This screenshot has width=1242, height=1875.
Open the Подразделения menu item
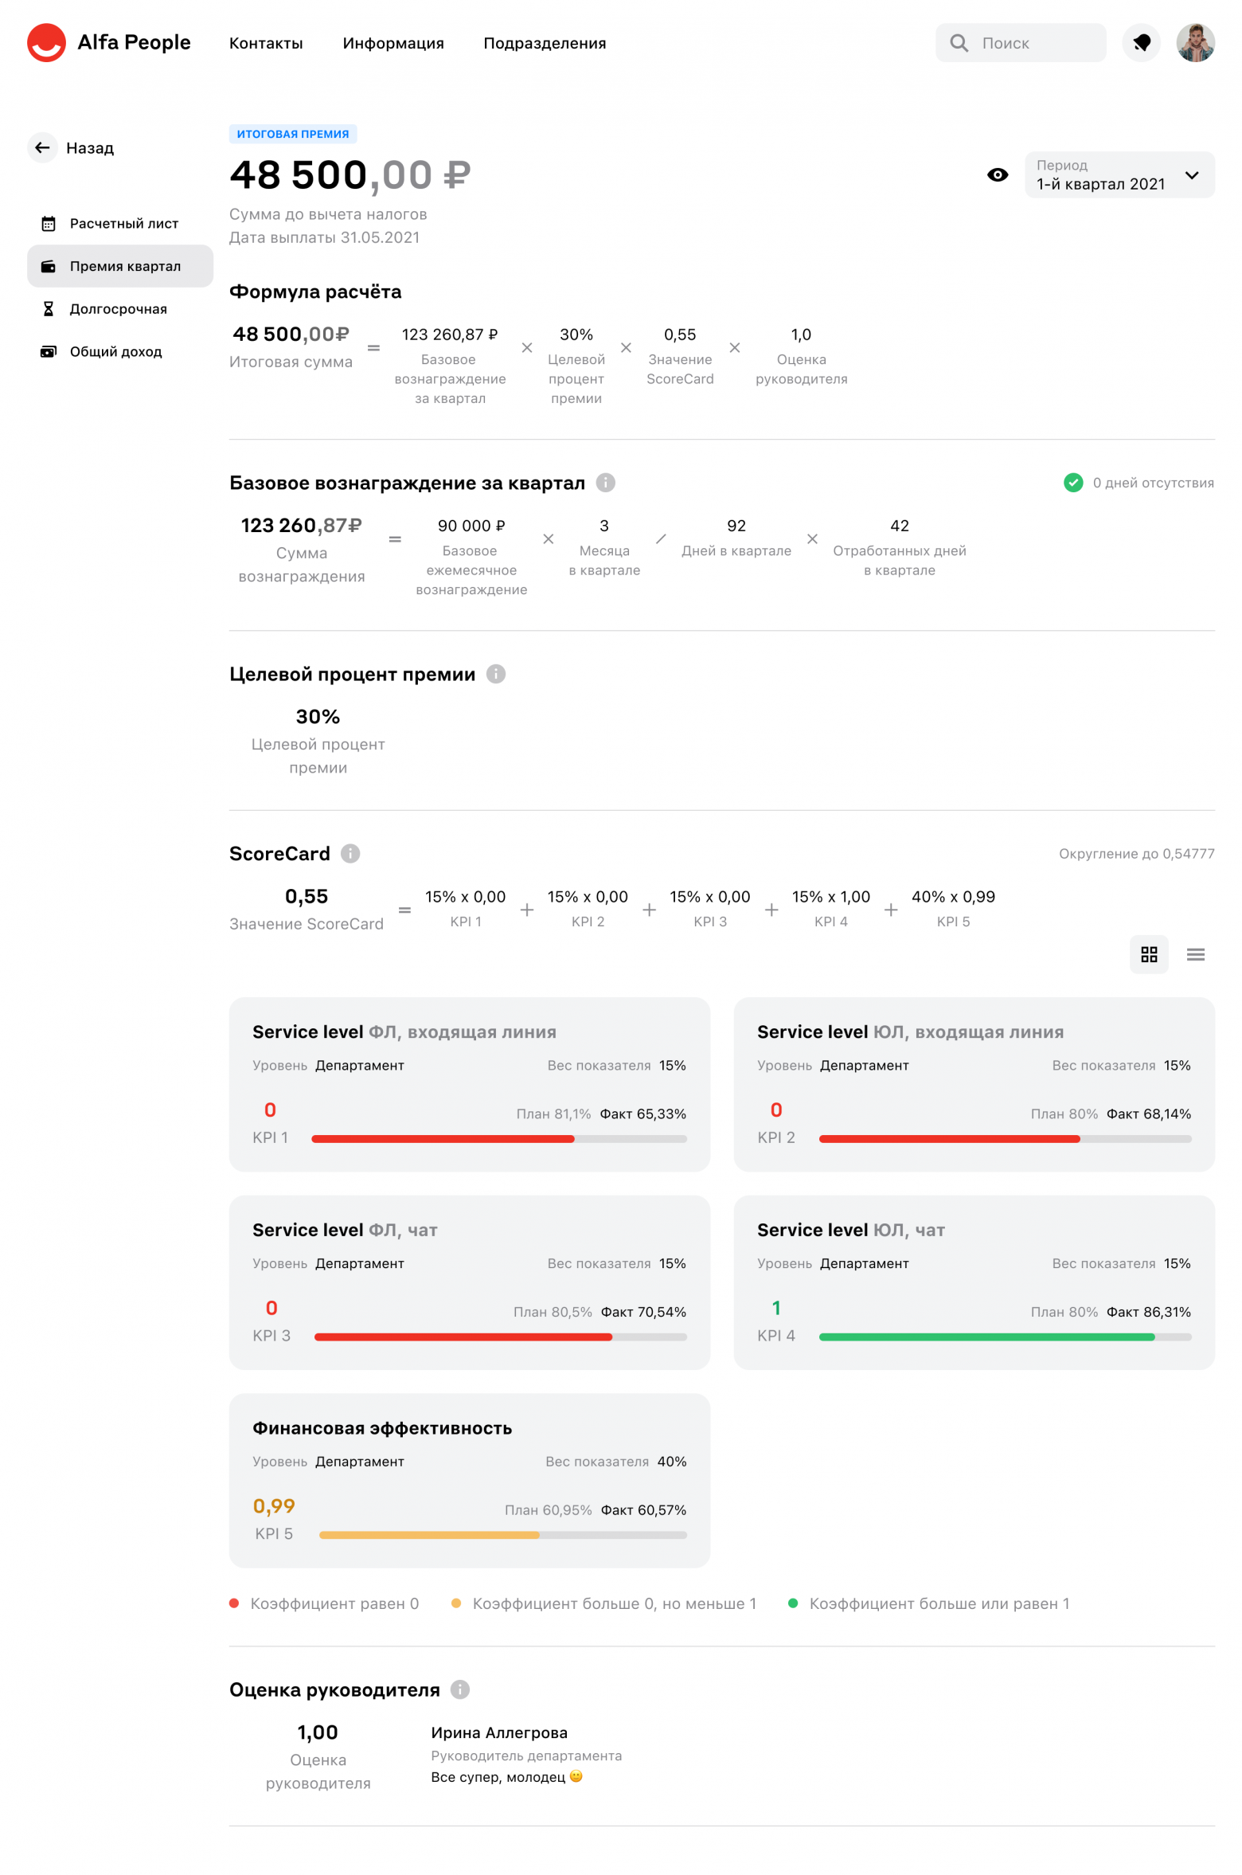tap(545, 43)
